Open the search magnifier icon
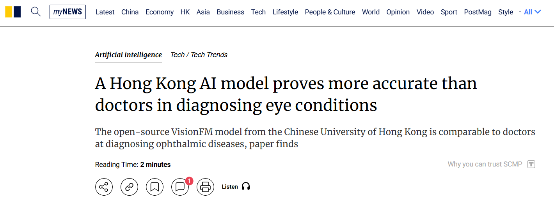Viewport: 554px width, 205px height. pyautogui.click(x=36, y=12)
